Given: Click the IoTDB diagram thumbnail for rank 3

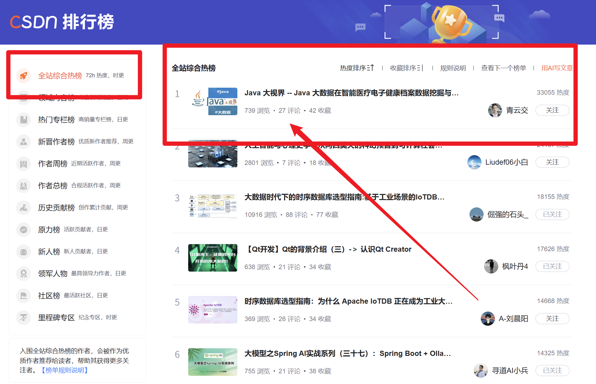Looking at the screenshot, I should tap(213, 206).
